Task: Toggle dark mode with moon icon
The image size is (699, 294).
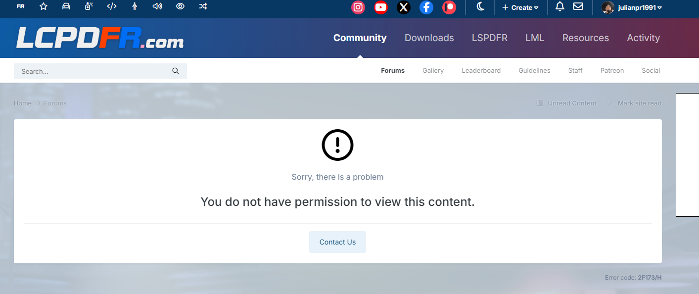Action: [x=480, y=7]
